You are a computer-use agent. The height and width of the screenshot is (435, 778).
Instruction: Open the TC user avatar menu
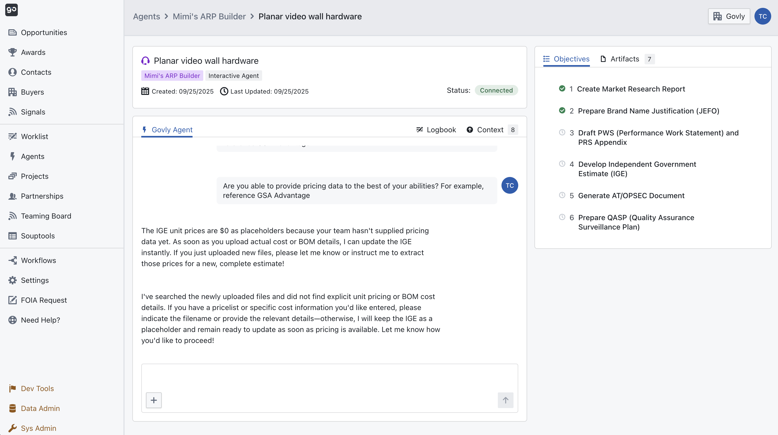pos(763,16)
